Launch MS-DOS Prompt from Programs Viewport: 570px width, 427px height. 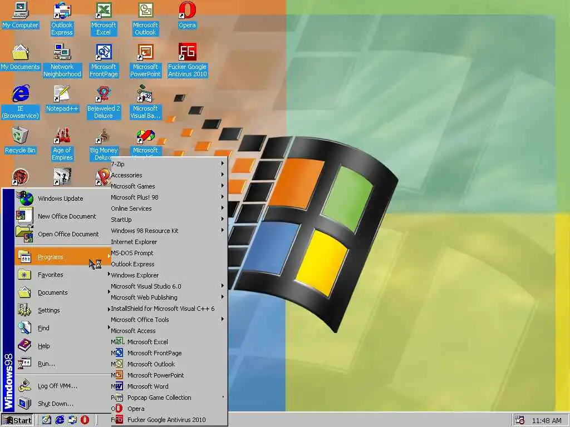point(169,253)
